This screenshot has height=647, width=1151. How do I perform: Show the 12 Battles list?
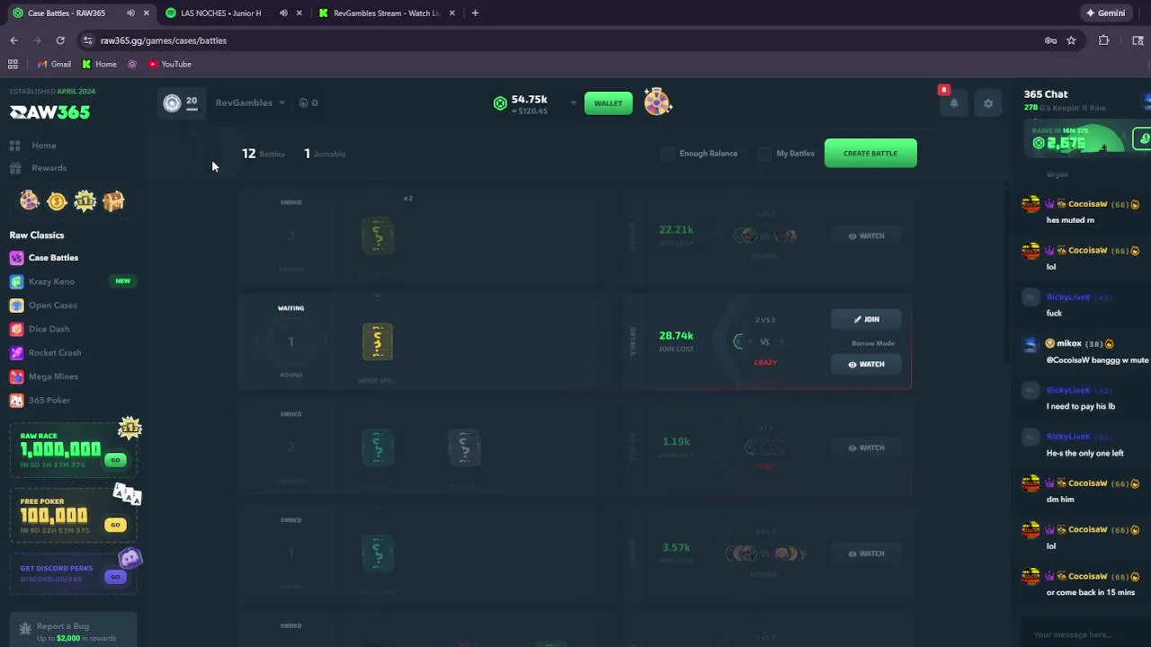[x=263, y=154]
